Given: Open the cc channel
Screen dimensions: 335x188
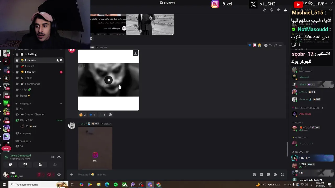Looking at the screenshot, I should (x=39, y=109).
